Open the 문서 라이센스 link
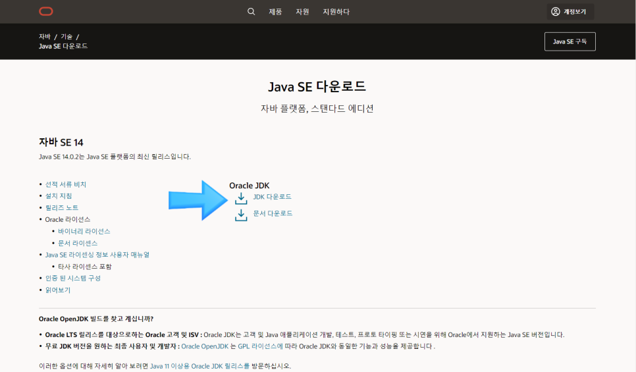This screenshot has height=372, width=636. (x=78, y=243)
